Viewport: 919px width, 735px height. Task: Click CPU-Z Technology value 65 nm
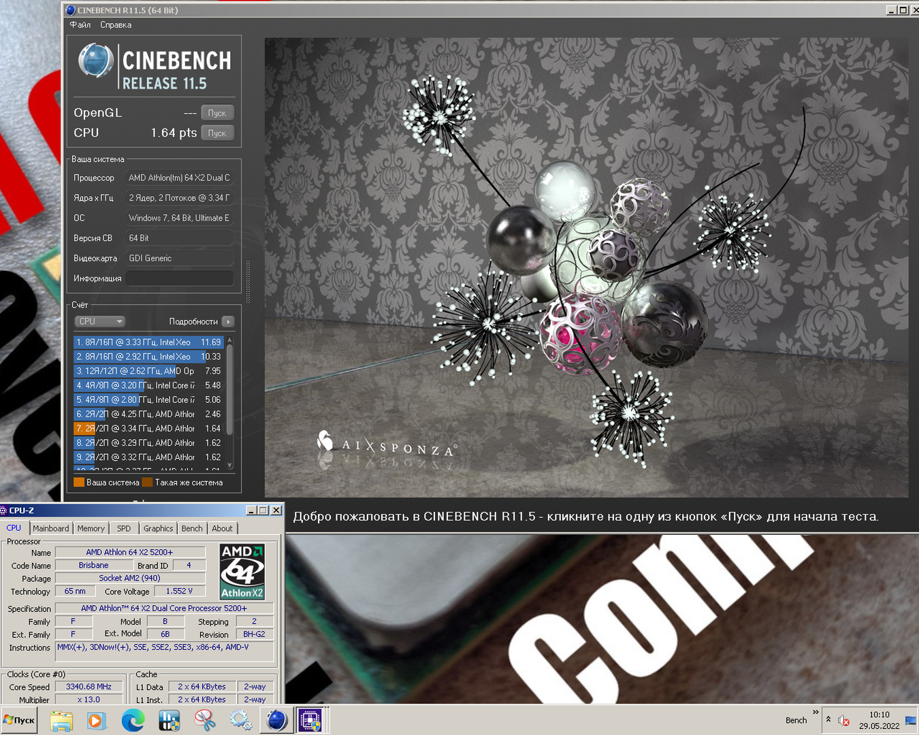pos(75,591)
